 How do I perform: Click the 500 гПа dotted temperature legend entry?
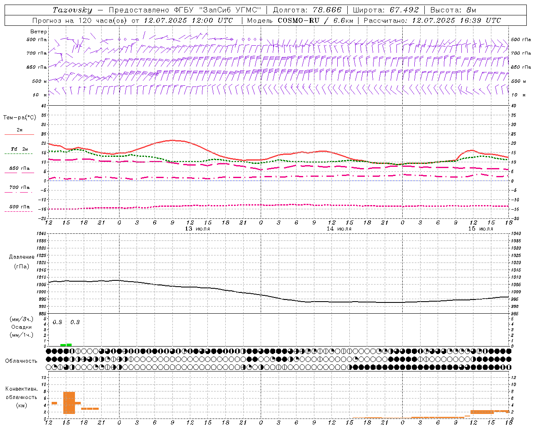[20, 207]
